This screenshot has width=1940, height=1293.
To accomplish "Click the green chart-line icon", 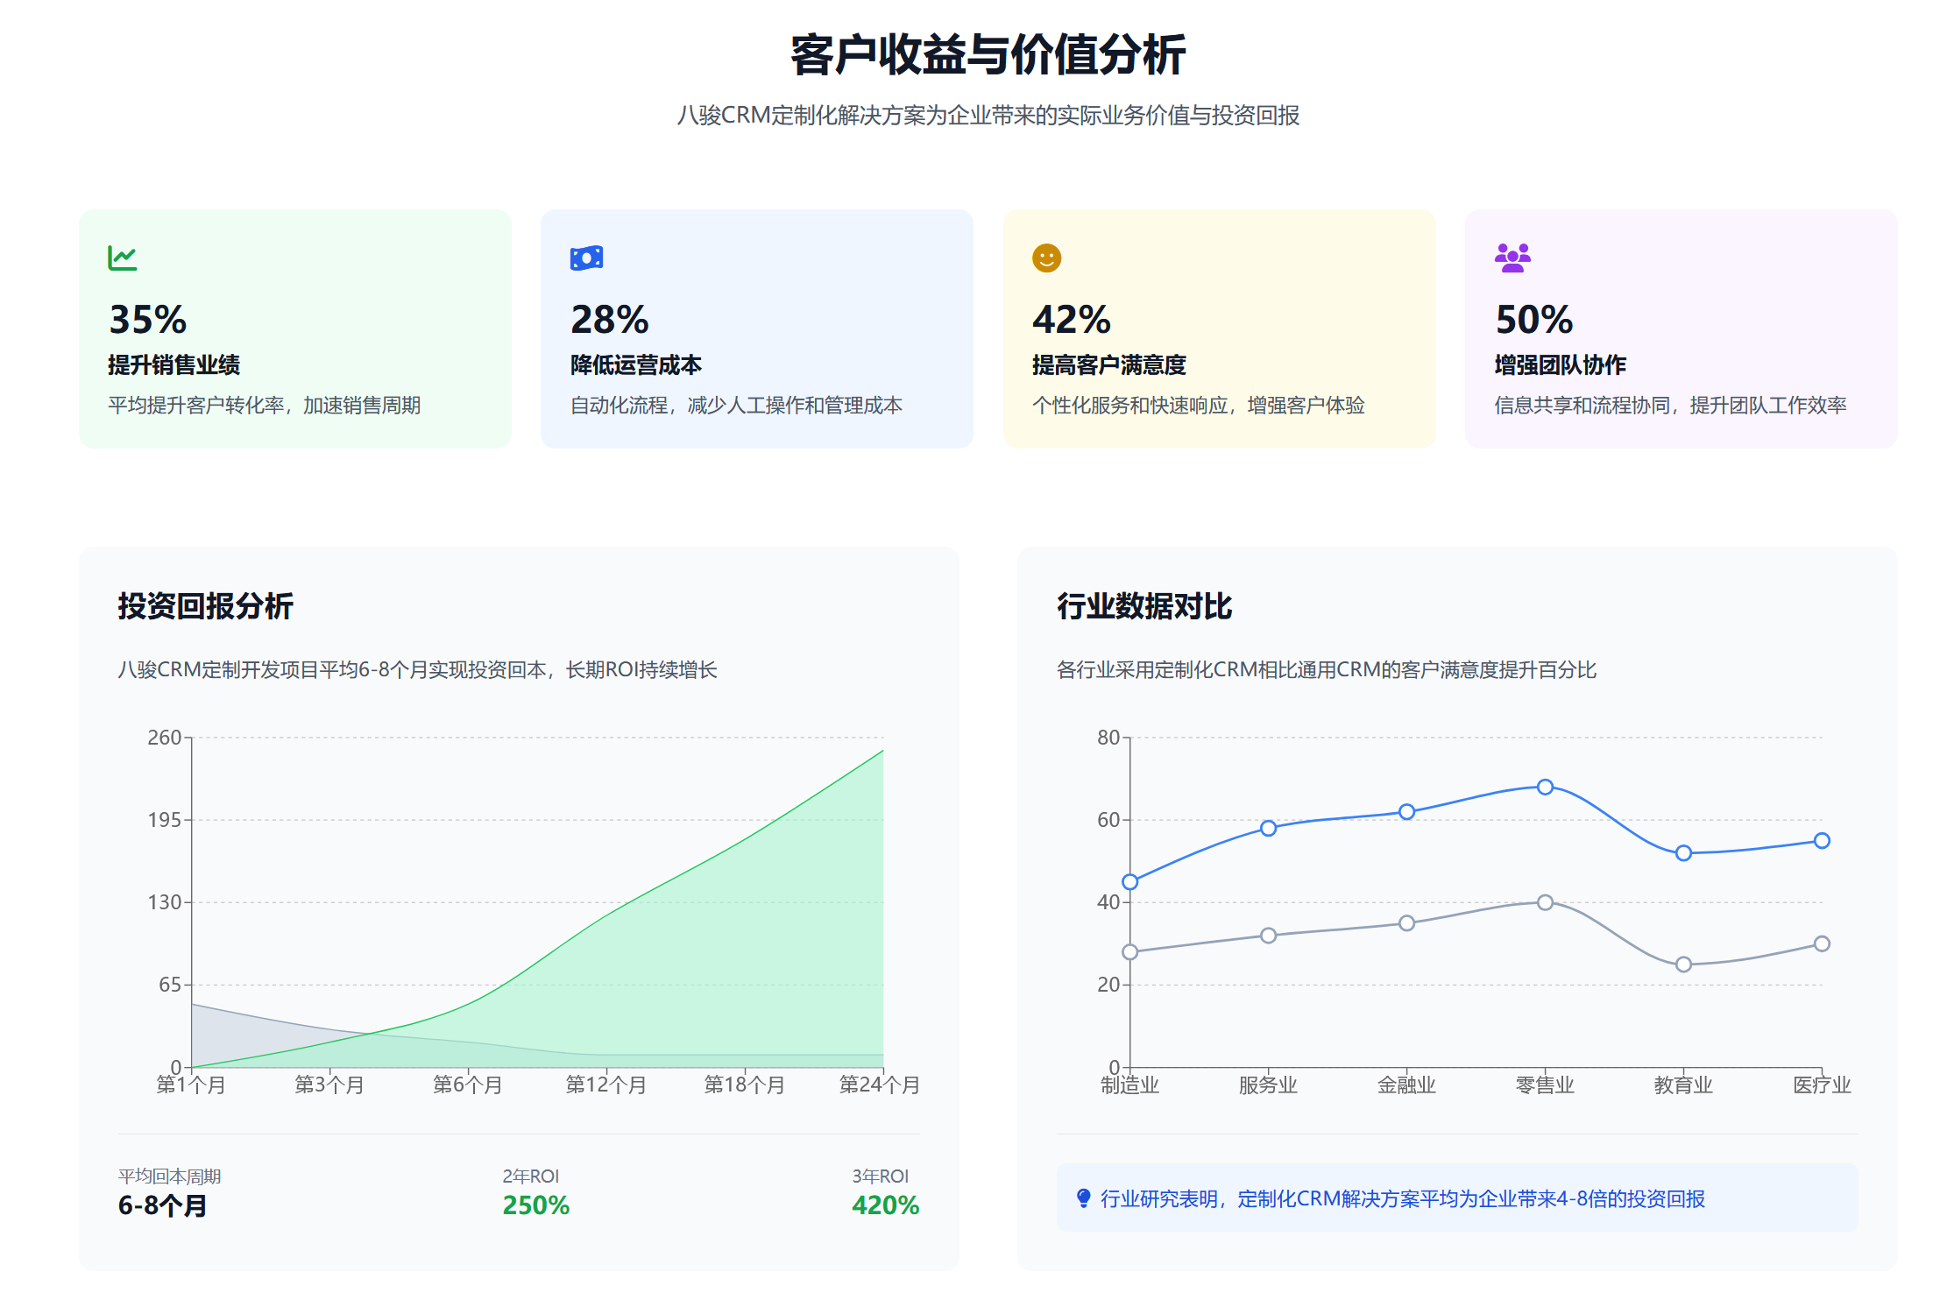I will (122, 258).
